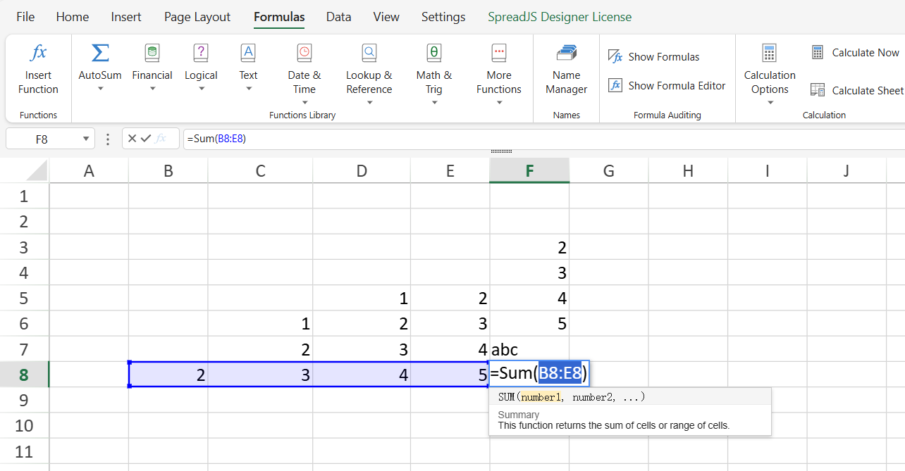Click the AutoSum sigma icon
The image size is (905, 471).
click(x=100, y=53)
